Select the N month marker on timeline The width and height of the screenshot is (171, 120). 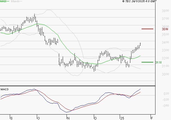tap(68, 118)
